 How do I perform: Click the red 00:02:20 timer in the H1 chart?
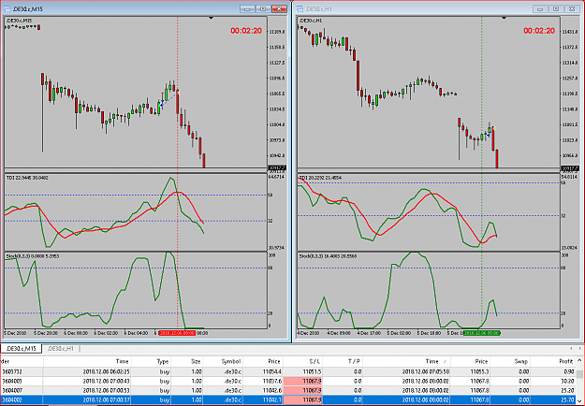pyautogui.click(x=539, y=31)
